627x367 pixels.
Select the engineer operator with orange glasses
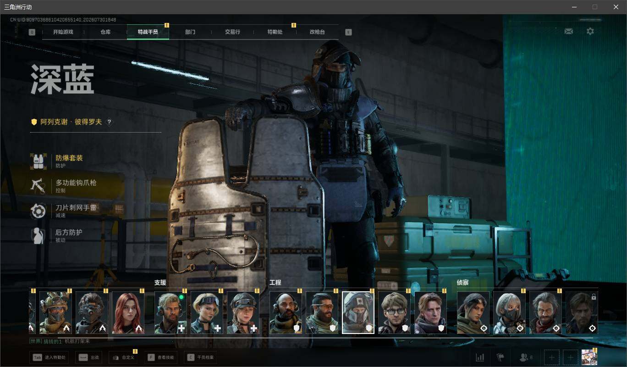click(322, 312)
